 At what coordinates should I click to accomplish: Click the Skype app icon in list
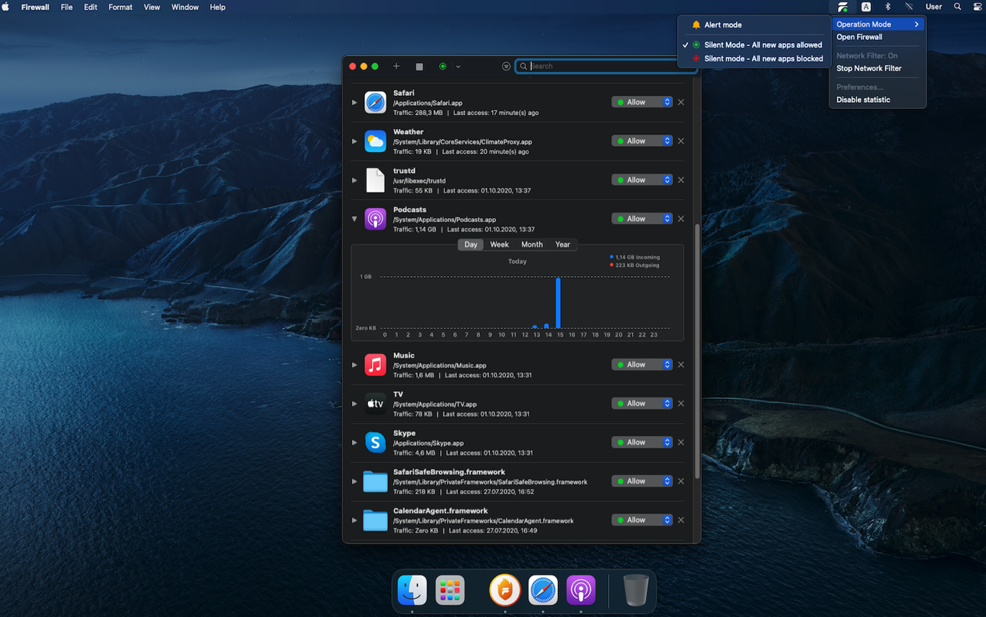pyautogui.click(x=375, y=442)
